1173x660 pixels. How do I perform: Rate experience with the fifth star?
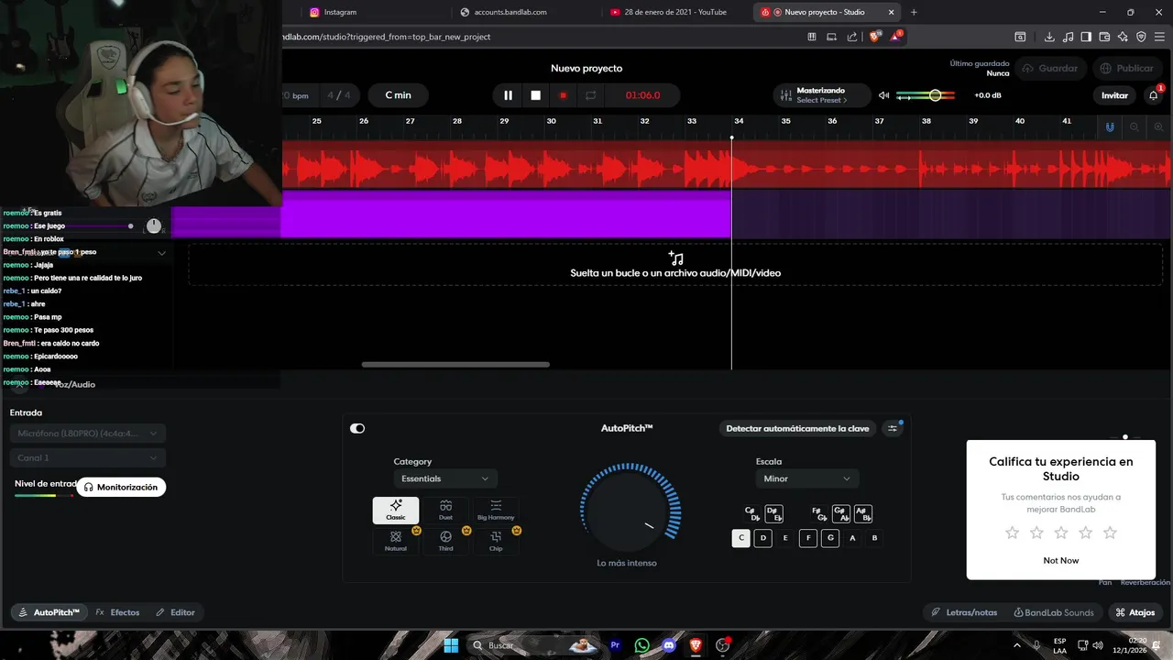pyautogui.click(x=1110, y=533)
